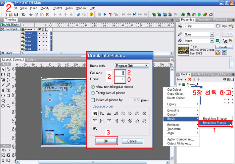Click the Stop playback square icon
Screen dimensions: 235x164
(x=99, y=14)
